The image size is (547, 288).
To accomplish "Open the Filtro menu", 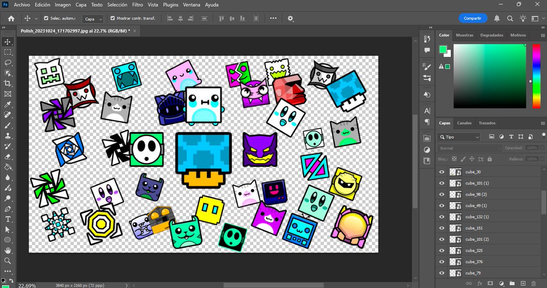I will click(137, 5).
